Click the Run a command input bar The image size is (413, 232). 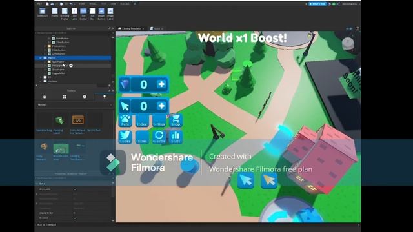point(197,225)
